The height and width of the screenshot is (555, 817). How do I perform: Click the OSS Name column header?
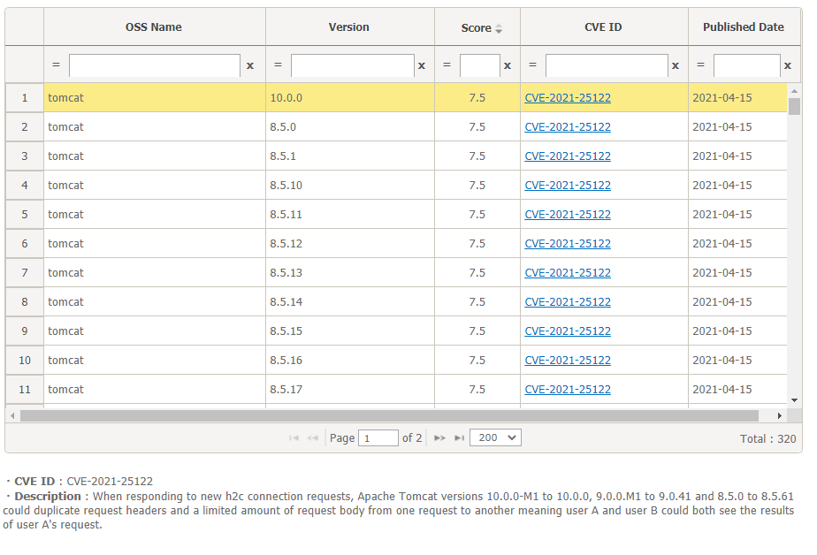click(154, 27)
